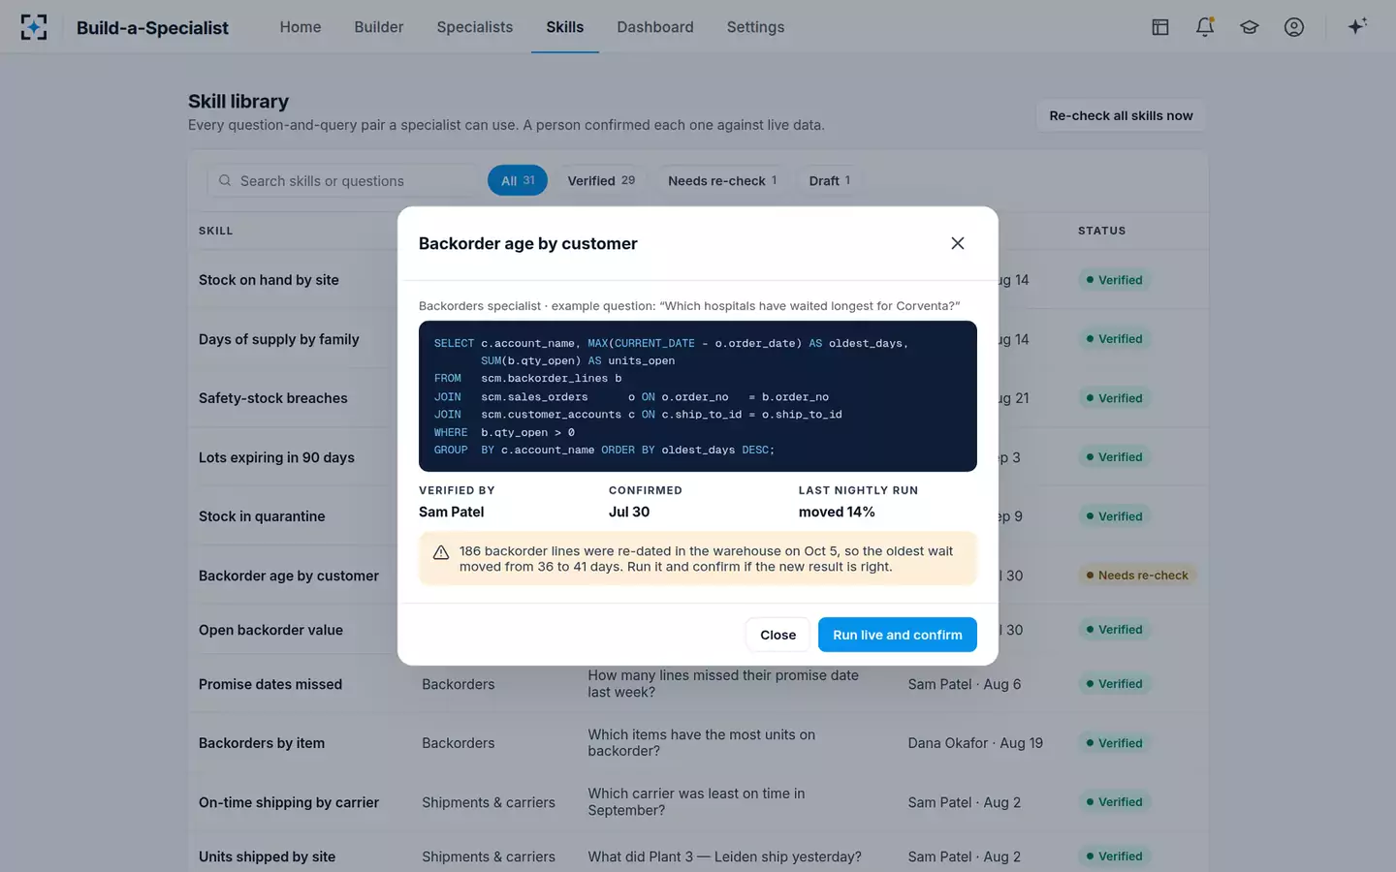The width and height of the screenshot is (1396, 872).
Task: Click the Build-a-Specialist logo icon
Action: [34, 27]
